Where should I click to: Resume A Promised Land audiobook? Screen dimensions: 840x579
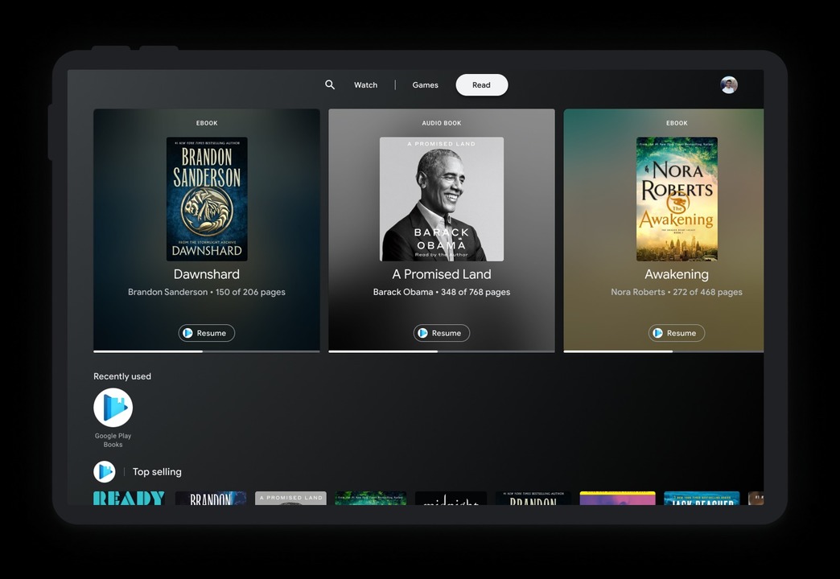(442, 333)
